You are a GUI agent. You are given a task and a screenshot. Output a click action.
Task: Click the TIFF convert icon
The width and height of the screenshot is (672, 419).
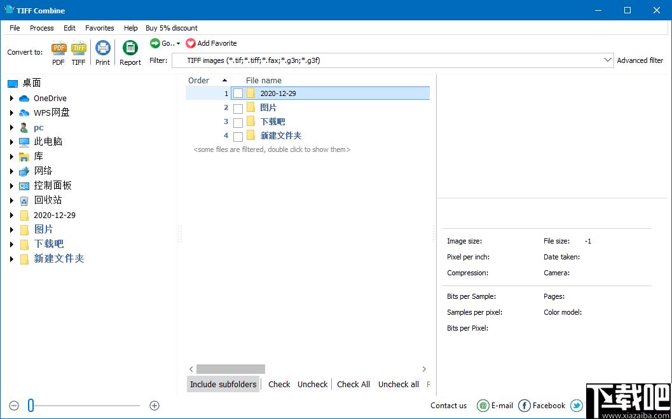[78, 48]
